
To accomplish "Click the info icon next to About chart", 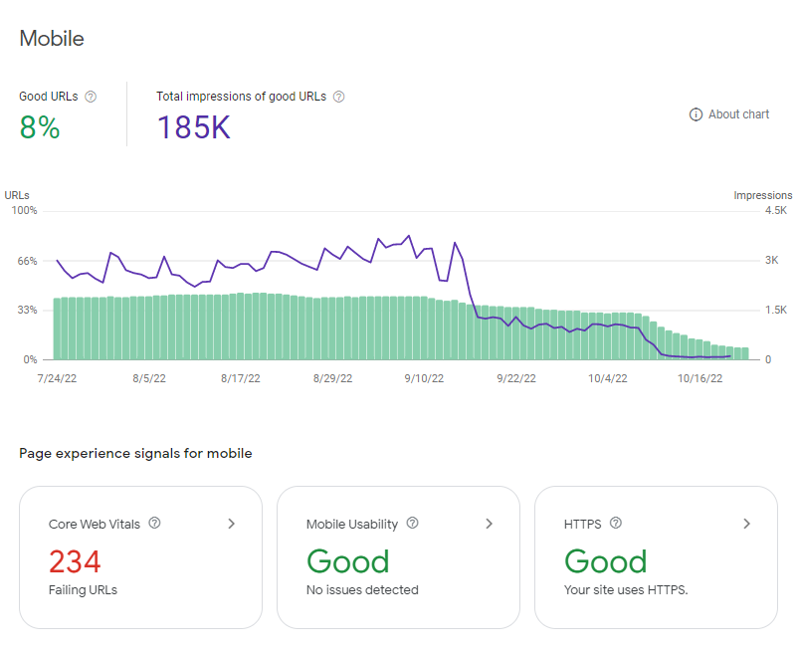I will click(696, 114).
